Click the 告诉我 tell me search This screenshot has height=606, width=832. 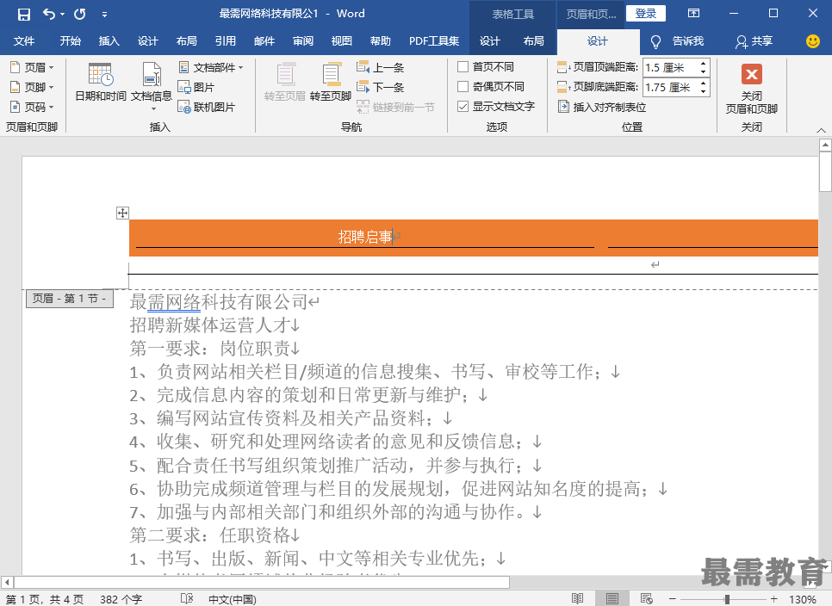tap(678, 41)
